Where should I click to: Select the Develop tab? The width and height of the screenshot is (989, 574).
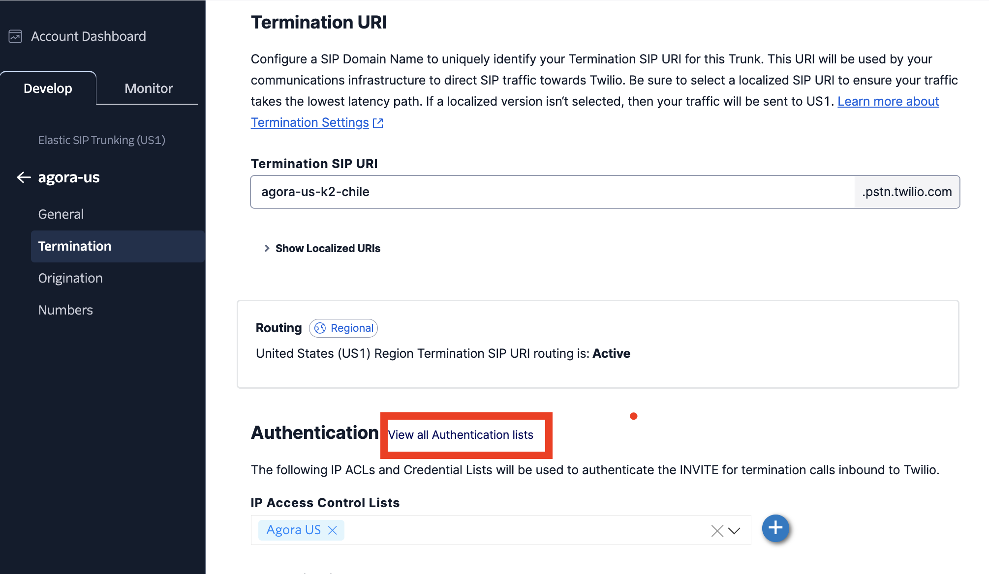[x=48, y=88]
